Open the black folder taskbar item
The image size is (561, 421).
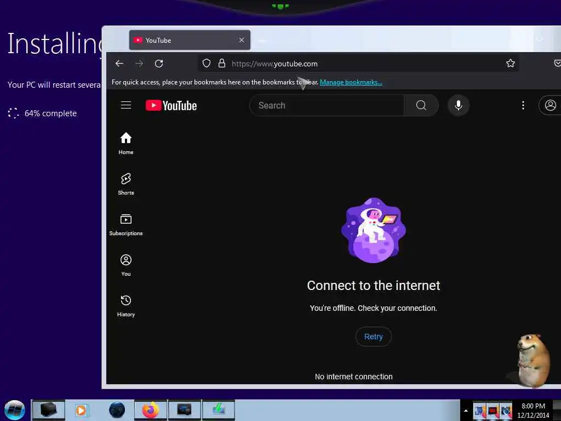pos(49,410)
